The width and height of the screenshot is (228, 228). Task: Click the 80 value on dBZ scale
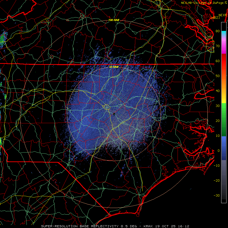point(218,31)
